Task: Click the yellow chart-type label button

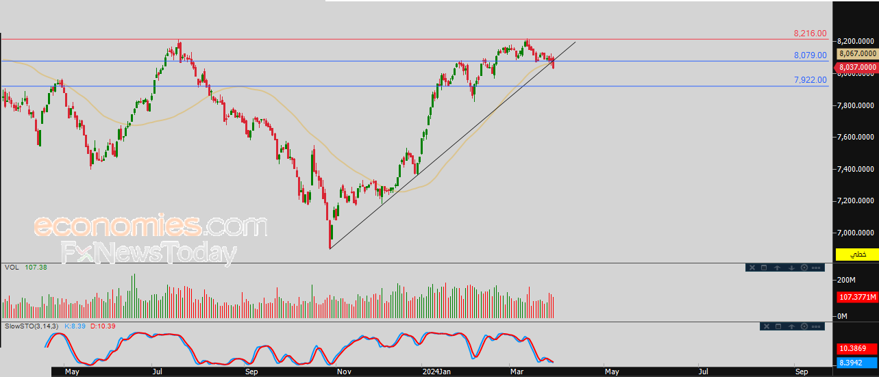Action: (x=857, y=254)
